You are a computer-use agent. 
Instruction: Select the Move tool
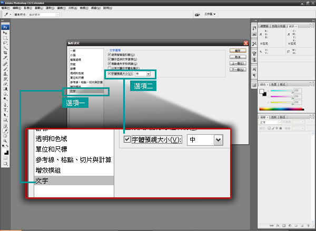5,33
